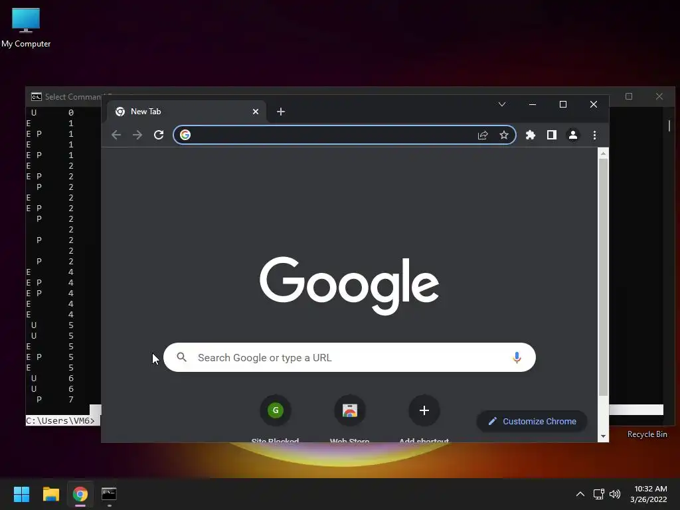The width and height of the screenshot is (680, 510).
Task: Click the Command Prompt taskbar icon
Action: tap(109, 494)
